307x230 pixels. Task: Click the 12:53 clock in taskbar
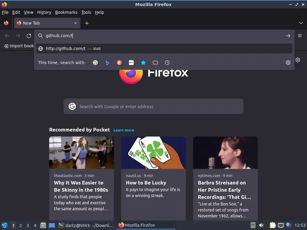point(300,226)
